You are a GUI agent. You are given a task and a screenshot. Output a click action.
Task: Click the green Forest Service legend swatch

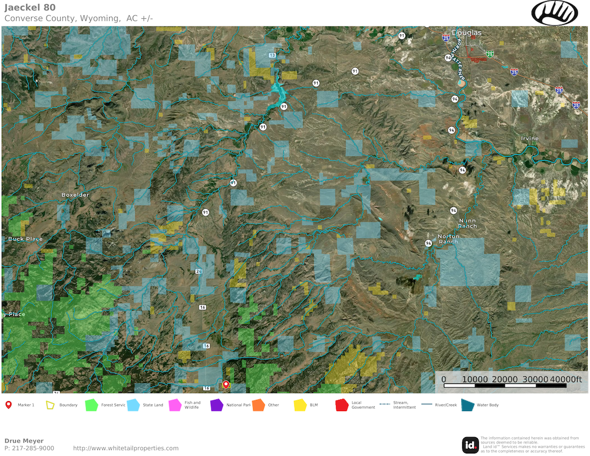tap(91, 405)
